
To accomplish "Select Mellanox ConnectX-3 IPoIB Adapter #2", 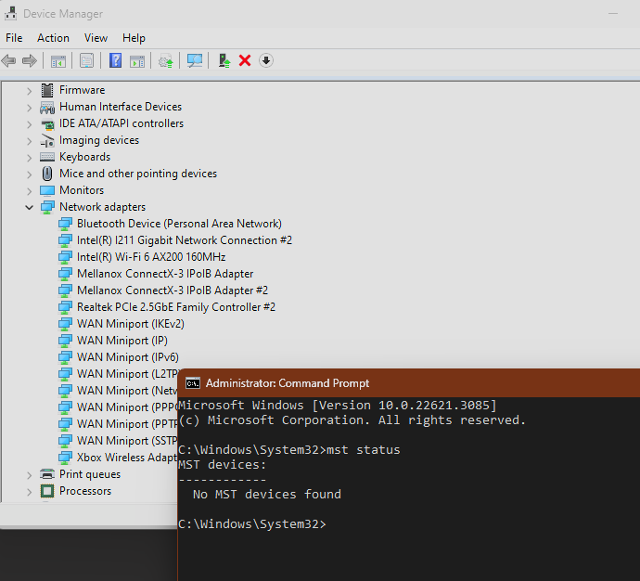I will pos(173,290).
